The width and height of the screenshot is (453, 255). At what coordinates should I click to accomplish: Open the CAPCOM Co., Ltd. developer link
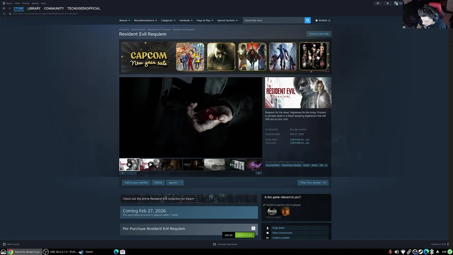pos(299,140)
